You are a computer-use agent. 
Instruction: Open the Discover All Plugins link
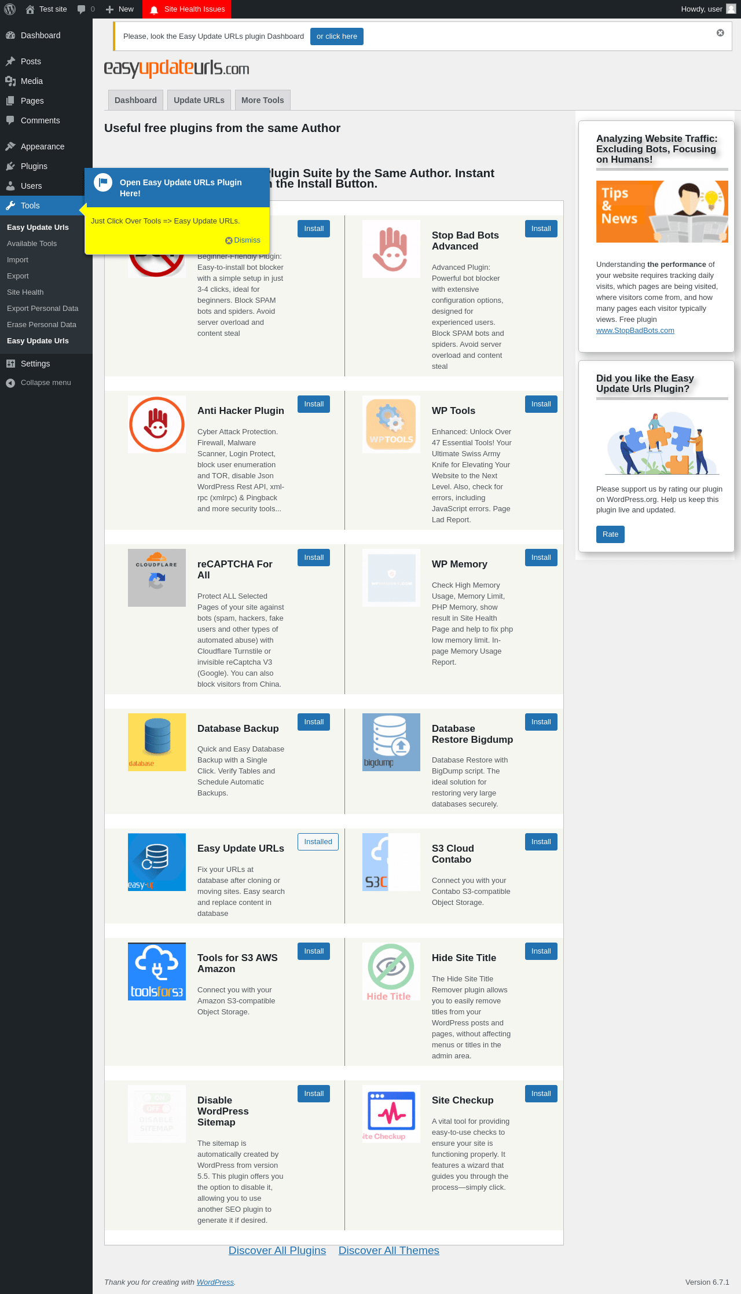(x=277, y=1251)
